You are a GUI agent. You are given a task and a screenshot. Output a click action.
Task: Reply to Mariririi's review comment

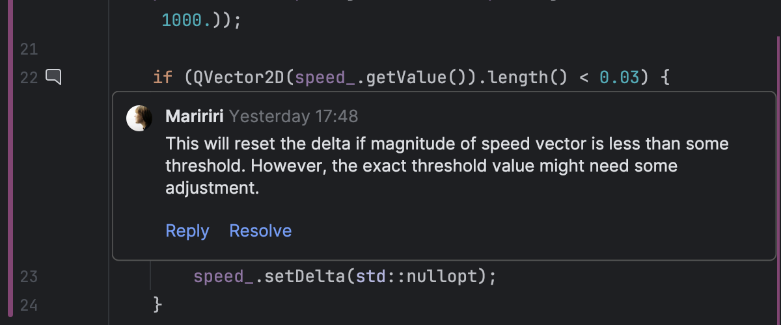coord(187,231)
